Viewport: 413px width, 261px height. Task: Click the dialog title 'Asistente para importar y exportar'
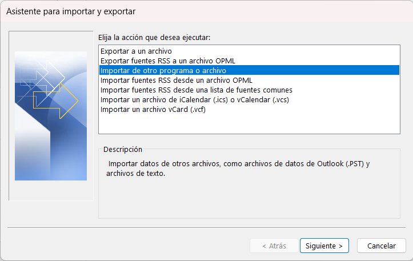click(71, 11)
